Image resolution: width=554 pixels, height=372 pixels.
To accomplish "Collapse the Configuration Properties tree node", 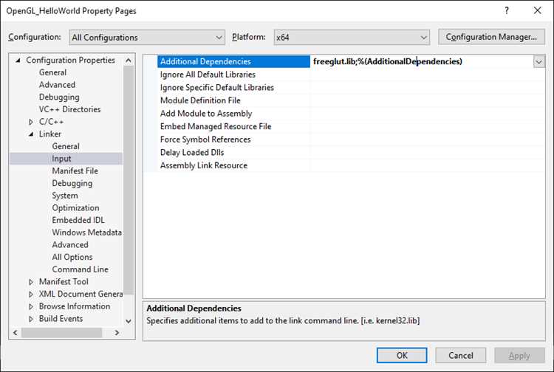I will click(18, 61).
